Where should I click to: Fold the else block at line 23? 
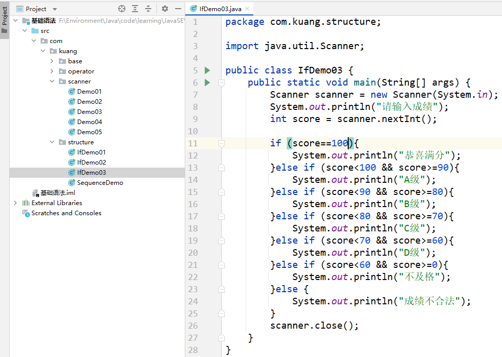(x=221, y=289)
